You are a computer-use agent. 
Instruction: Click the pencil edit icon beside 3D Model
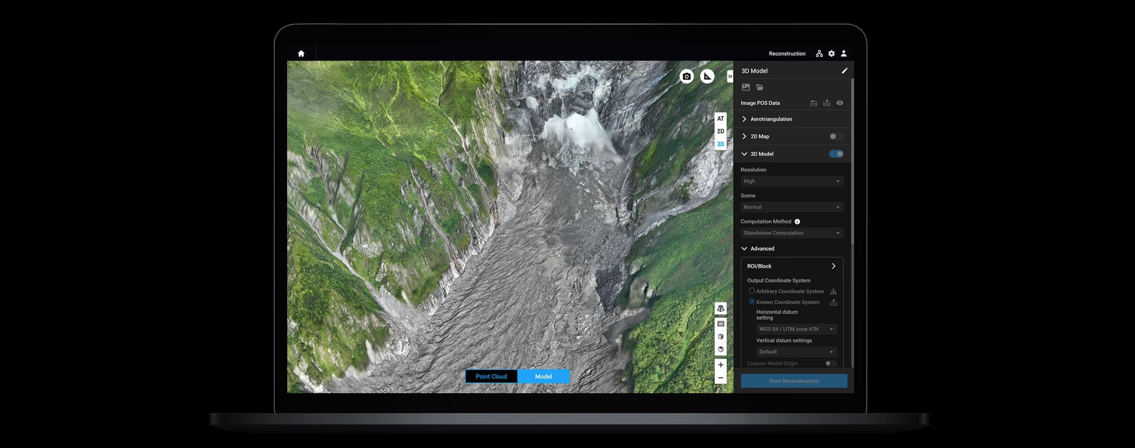point(844,71)
